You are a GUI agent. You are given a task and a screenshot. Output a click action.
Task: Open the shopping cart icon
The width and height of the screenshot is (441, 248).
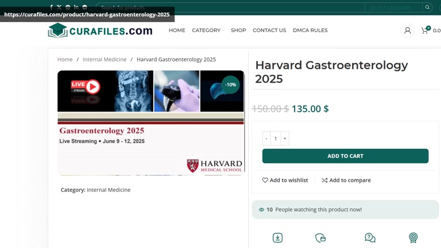click(x=425, y=30)
